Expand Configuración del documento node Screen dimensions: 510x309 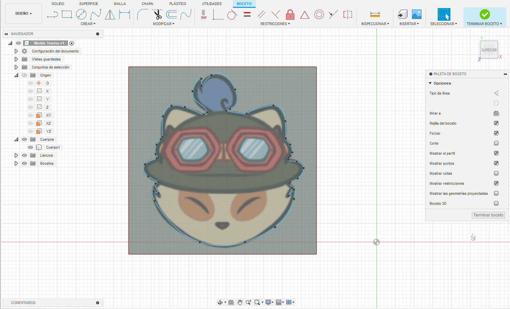click(16, 51)
